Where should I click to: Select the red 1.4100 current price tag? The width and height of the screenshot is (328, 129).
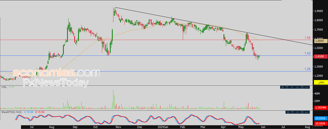[320, 57]
